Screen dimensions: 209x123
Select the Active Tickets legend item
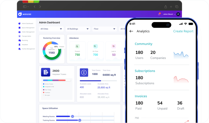(x=48, y=84)
